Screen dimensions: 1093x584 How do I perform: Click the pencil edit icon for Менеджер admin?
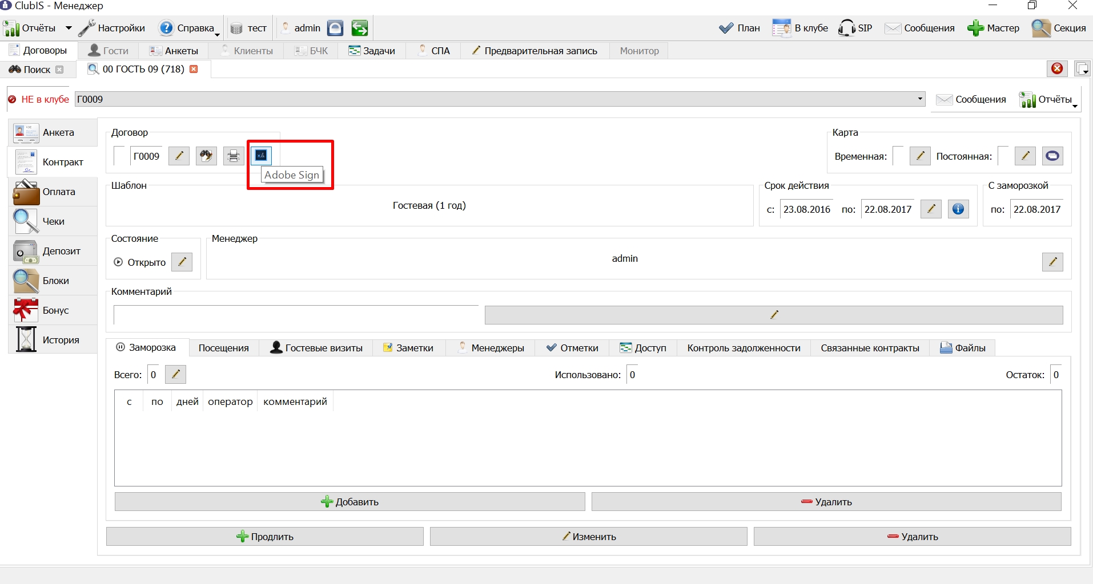(1052, 262)
